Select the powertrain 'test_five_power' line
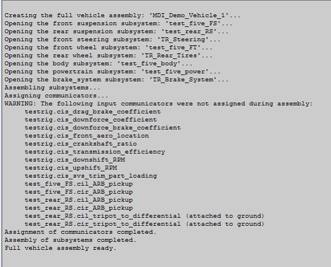The image size is (331, 267). tap(112, 72)
